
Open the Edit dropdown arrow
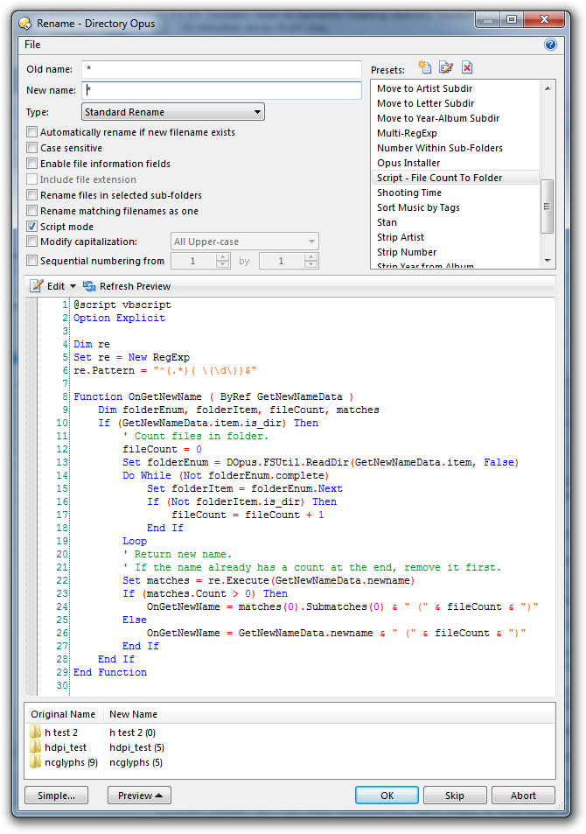pos(73,286)
